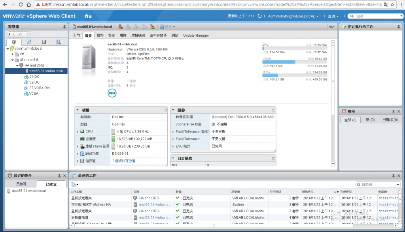
Task: Switch to Storage navigator view
Action: tap(44, 42)
